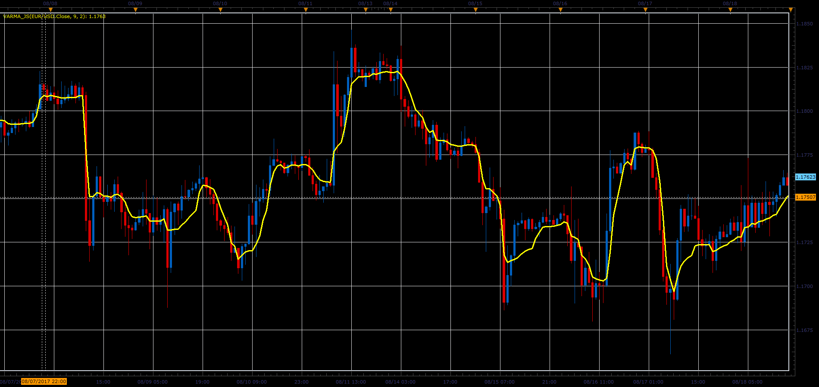Click the 1.1775 price axis label
819x387 pixels.
pyautogui.click(x=804, y=155)
